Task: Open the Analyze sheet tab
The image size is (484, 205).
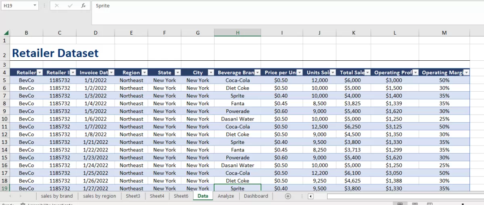Action: [226, 196]
